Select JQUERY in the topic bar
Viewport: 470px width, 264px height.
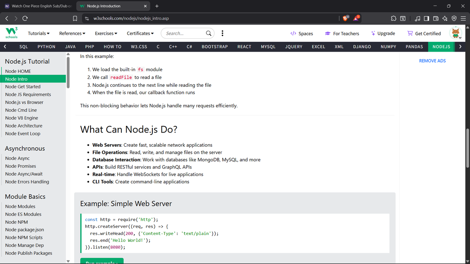click(294, 47)
